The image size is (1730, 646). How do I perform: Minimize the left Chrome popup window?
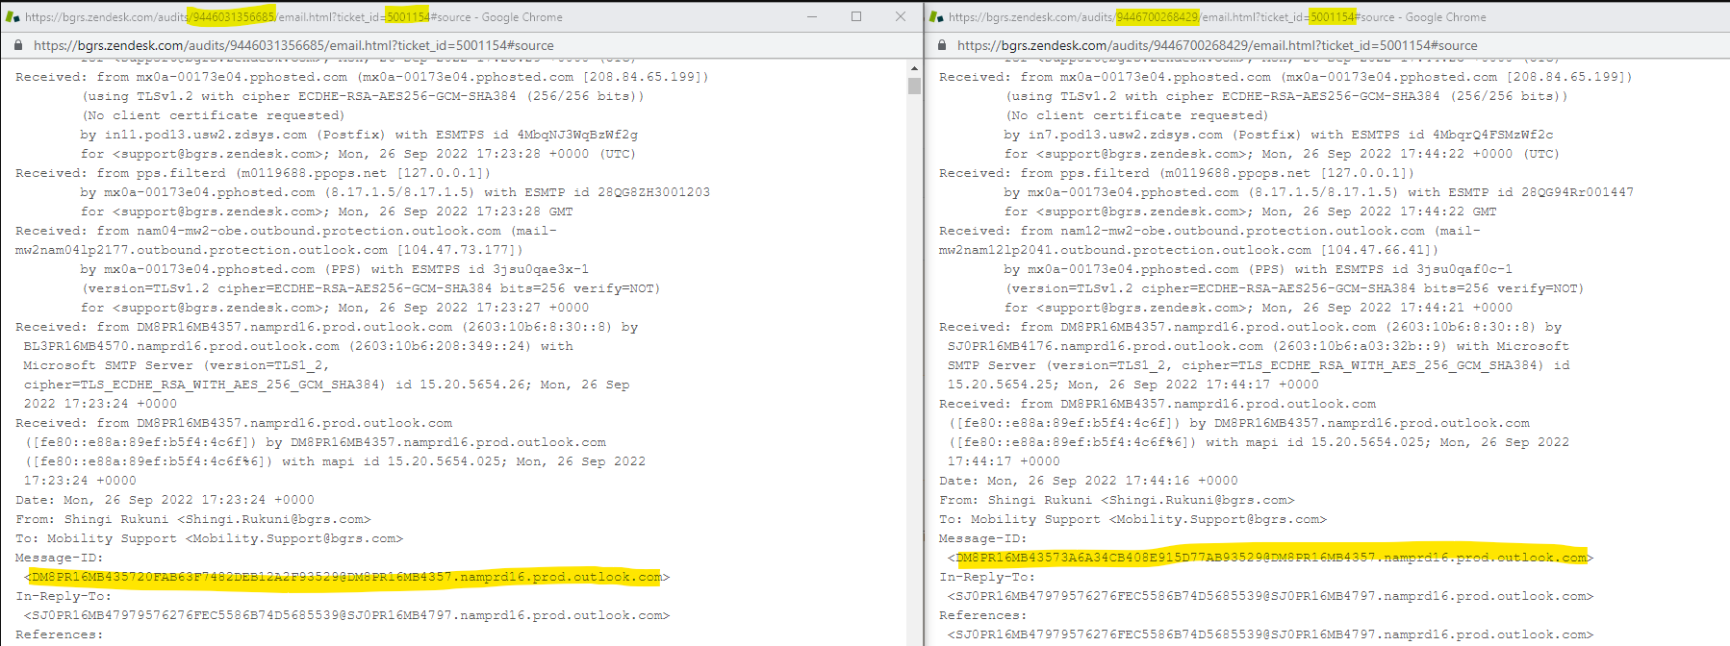point(812,16)
